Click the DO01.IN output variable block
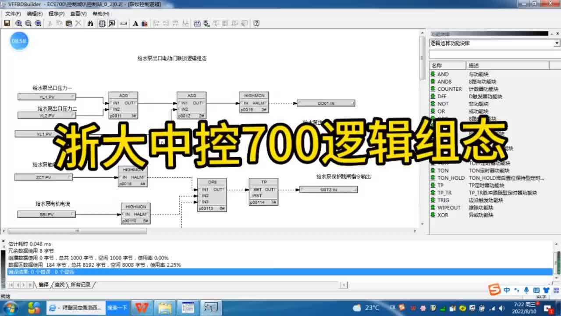 pyautogui.click(x=326, y=103)
